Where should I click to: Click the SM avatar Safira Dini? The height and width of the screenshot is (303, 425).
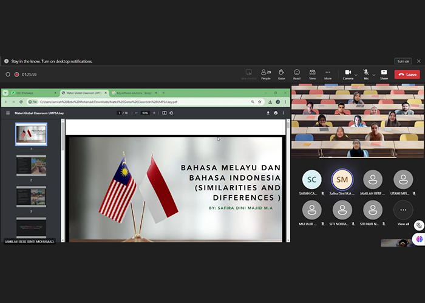tap(342, 179)
